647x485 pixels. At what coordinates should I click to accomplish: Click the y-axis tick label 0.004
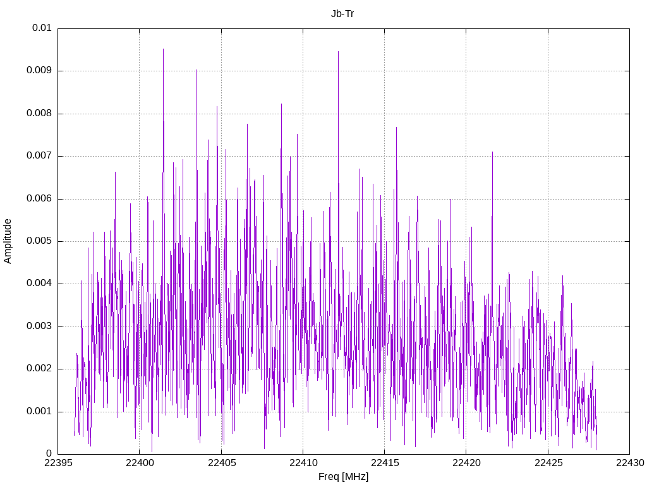(x=39, y=284)
